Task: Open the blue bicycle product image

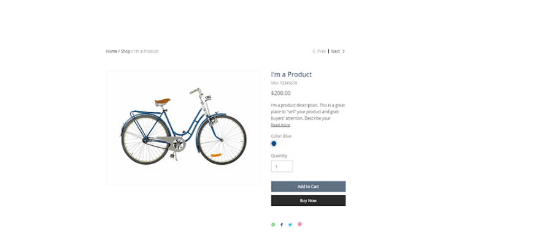Action: click(183, 127)
